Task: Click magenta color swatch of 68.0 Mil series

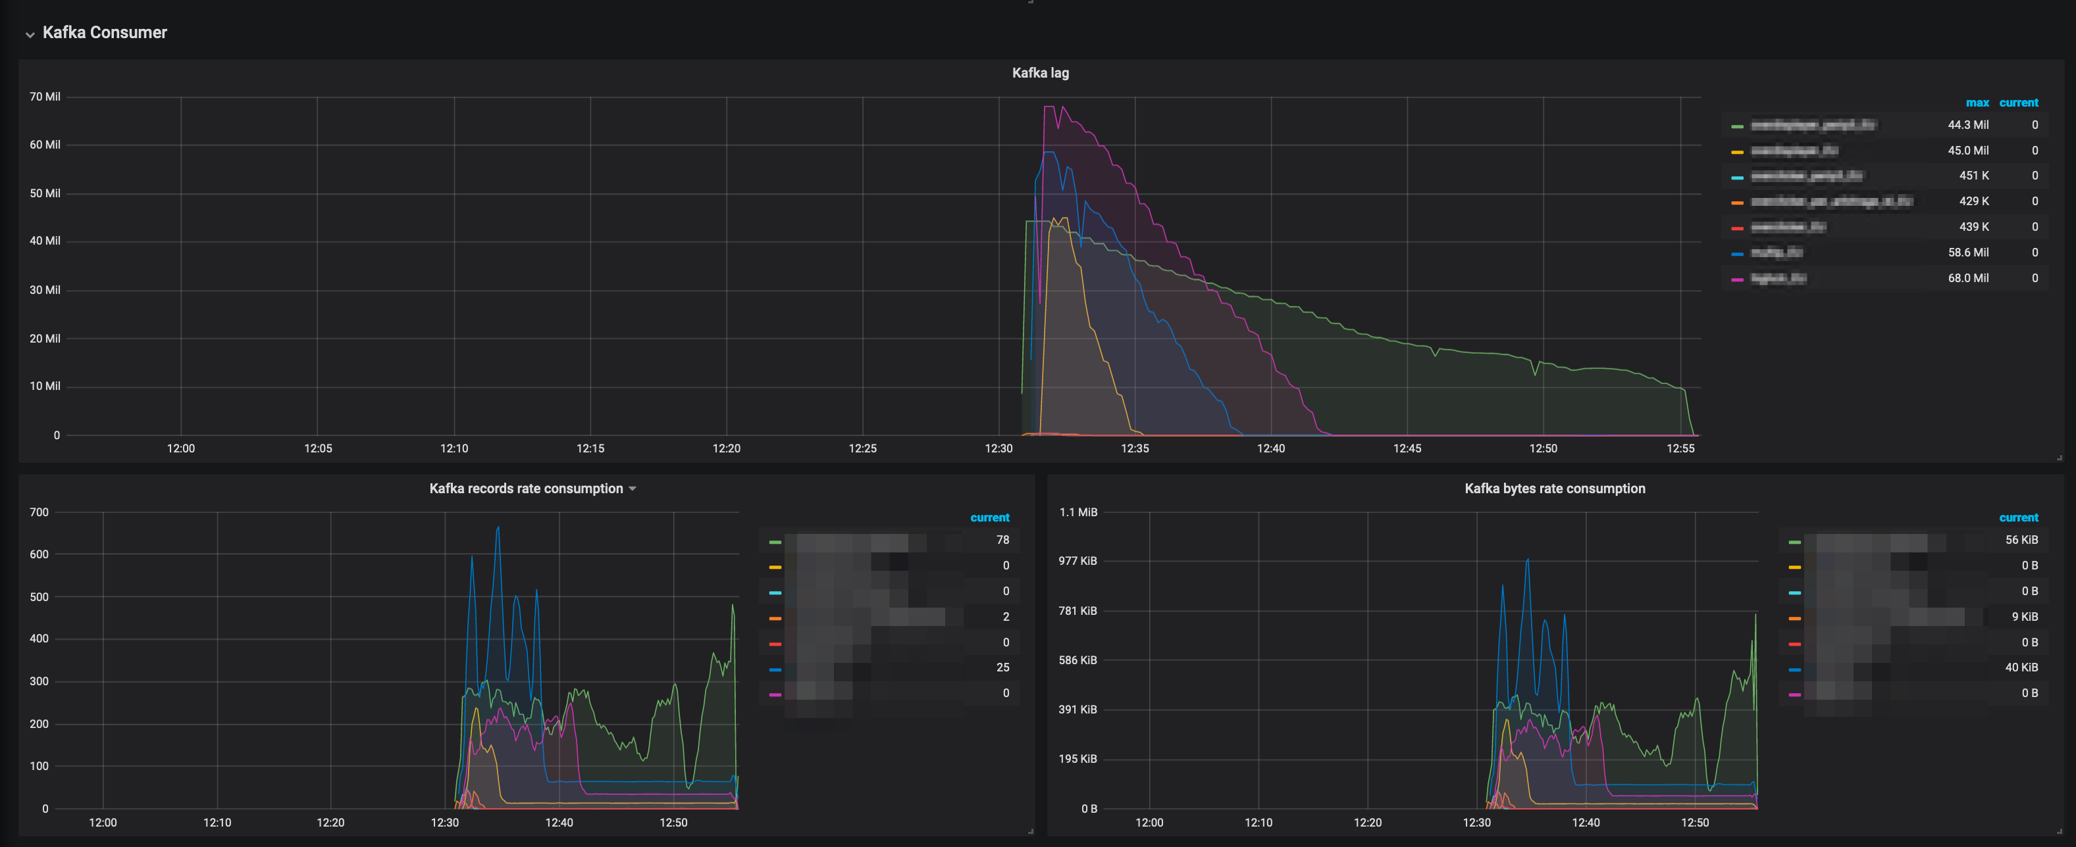Action: (x=1737, y=279)
